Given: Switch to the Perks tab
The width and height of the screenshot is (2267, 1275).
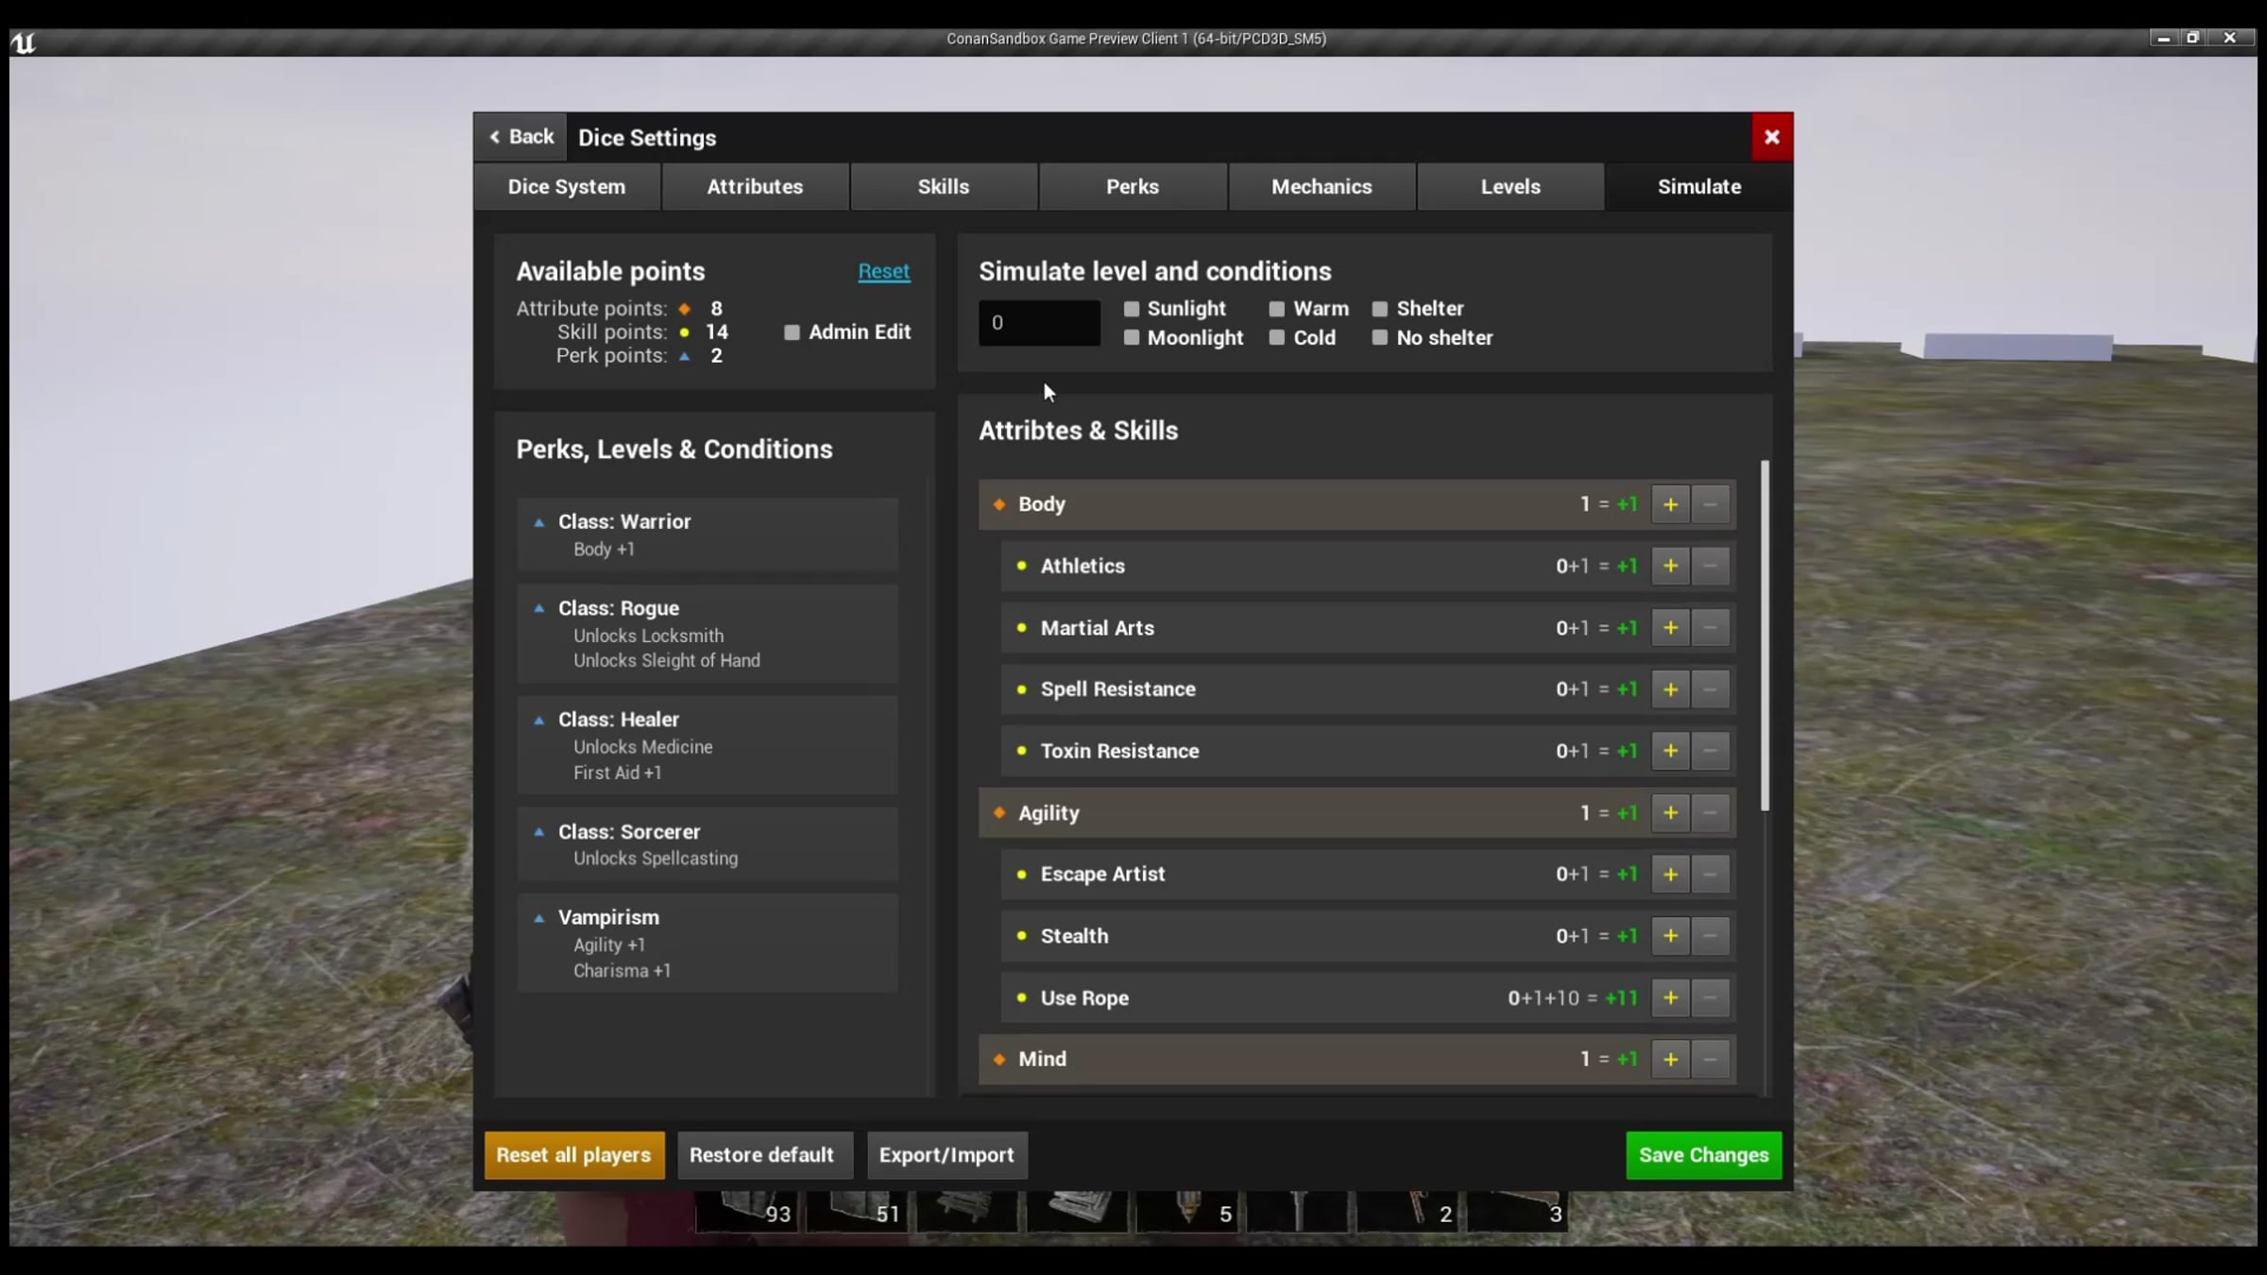Looking at the screenshot, I should [x=1132, y=187].
